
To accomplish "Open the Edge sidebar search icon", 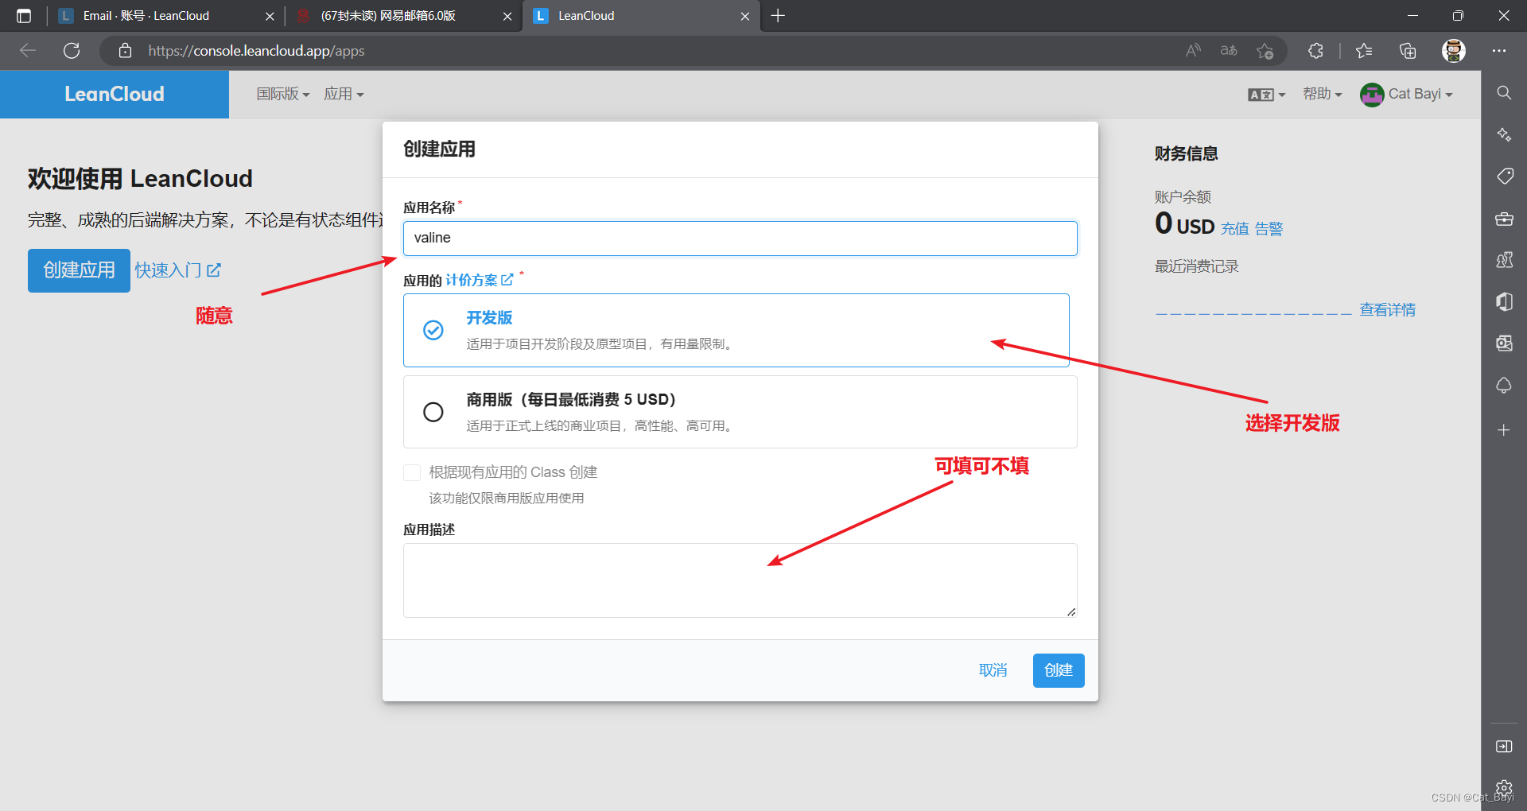I will pyautogui.click(x=1504, y=93).
